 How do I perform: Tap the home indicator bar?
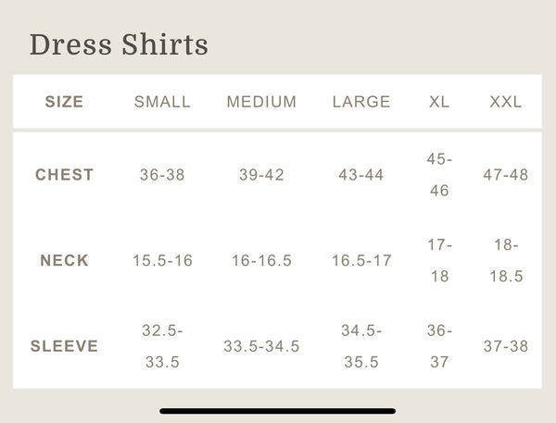278,410
